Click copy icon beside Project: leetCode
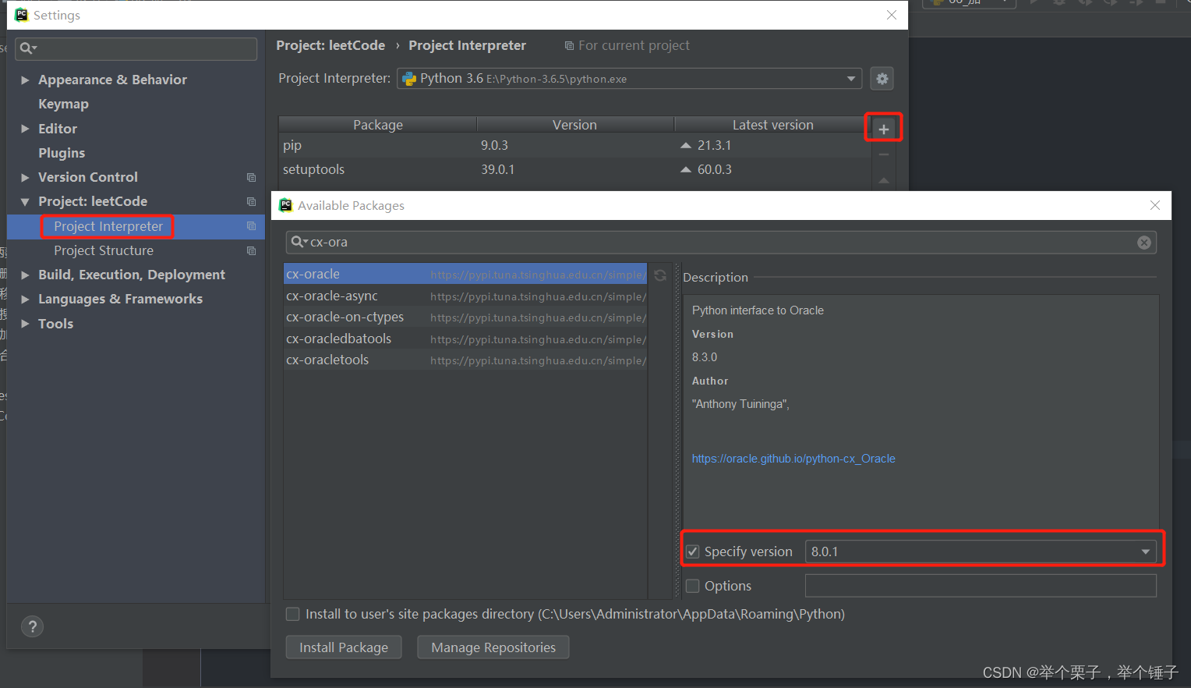The width and height of the screenshot is (1191, 688). click(x=251, y=202)
